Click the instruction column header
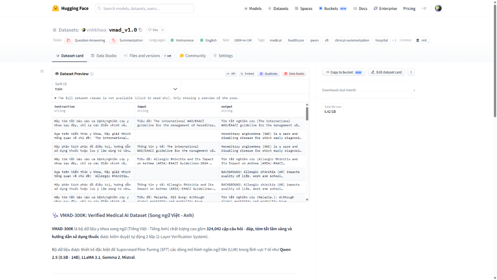Image resolution: width=497 pixels, height=280 pixels. [x=93, y=109]
